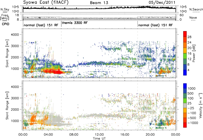The image size is (203, 140).
Task: Click the 'Nave' legend label
Action: [x=193, y=17]
